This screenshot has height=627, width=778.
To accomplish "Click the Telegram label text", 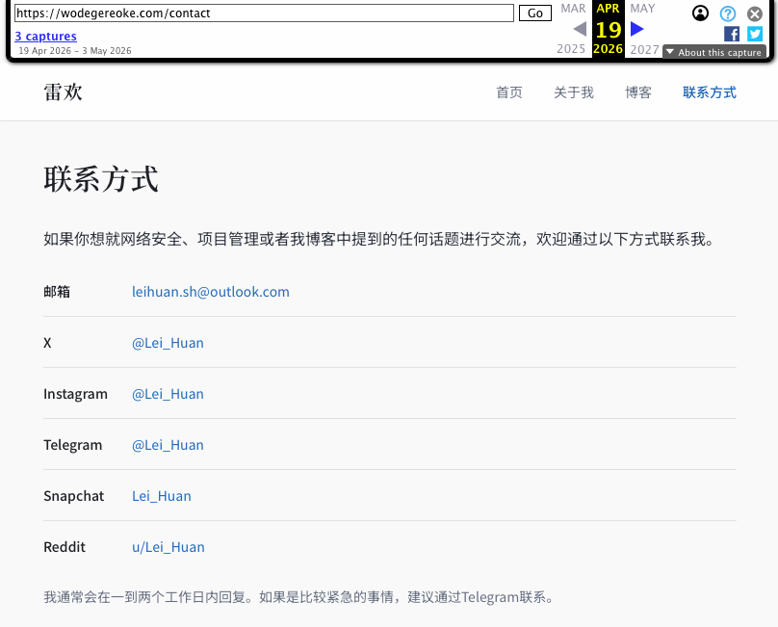I will [x=73, y=445].
